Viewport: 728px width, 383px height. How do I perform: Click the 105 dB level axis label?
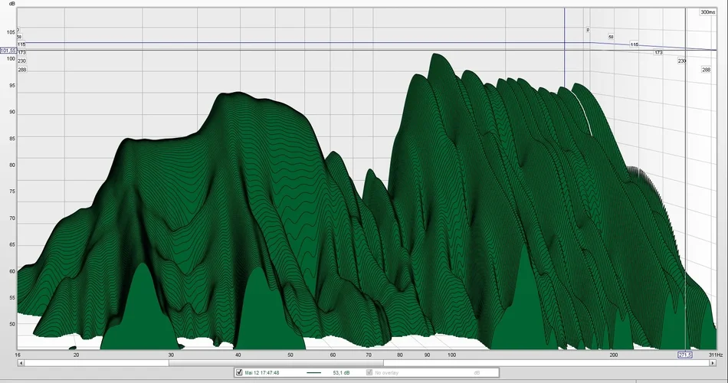pyautogui.click(x=10, y=33)
